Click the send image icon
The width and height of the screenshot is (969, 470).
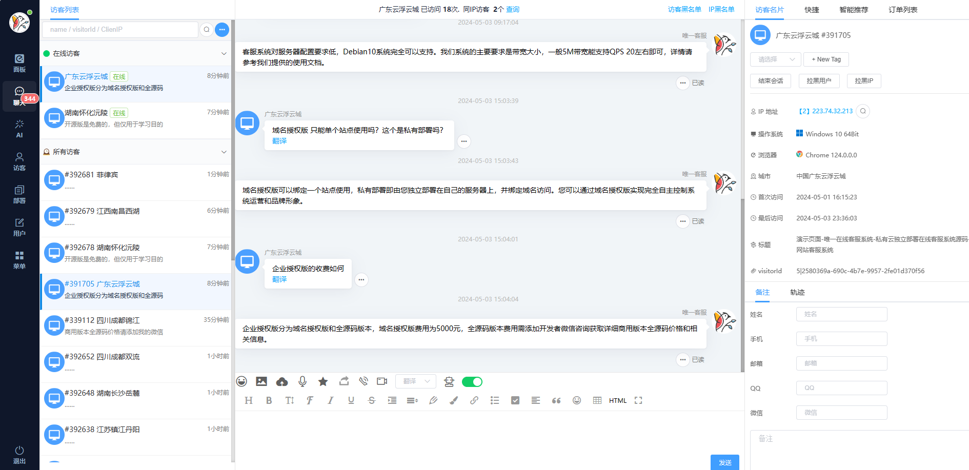point(261,381)
